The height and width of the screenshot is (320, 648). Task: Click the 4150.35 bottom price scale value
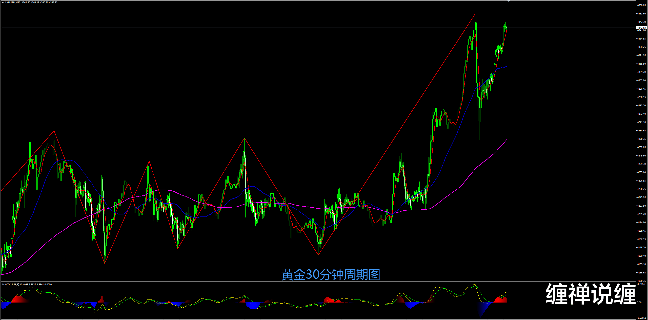[642, 281]
